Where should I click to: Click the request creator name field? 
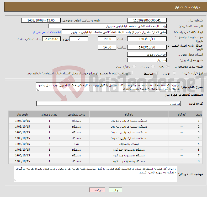(x=114, y=32)
